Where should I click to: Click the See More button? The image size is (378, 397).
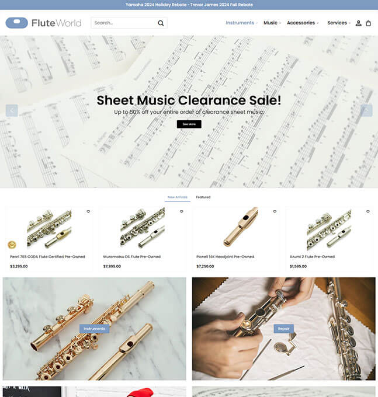189,124
